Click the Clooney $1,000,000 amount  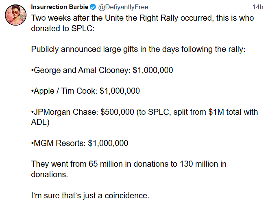tap(153, 70)
